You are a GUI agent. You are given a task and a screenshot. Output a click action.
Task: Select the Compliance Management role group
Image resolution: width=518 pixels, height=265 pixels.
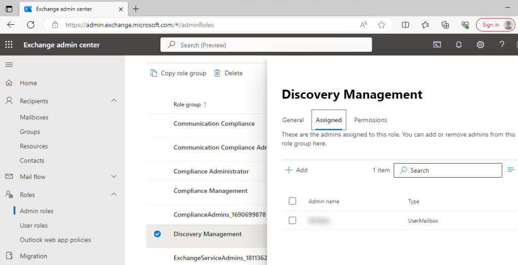[x=210, y=191]
